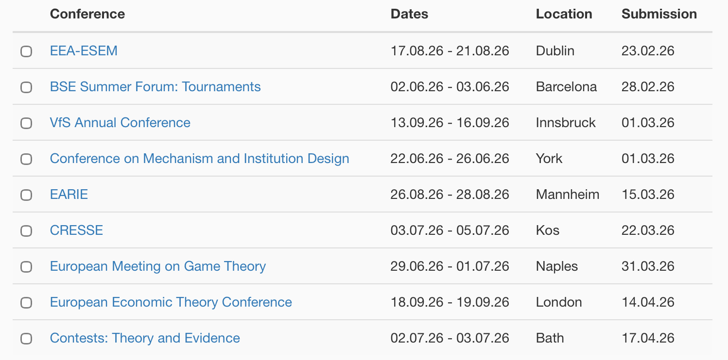Screen dimensions: 728x360
Task: Select the VfS Annual Conference checkbox
Action: [26, 123]
